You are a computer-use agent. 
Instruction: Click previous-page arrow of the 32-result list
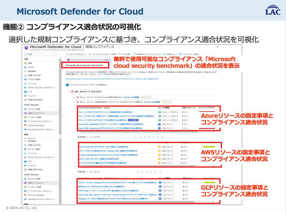pos(135,137)
